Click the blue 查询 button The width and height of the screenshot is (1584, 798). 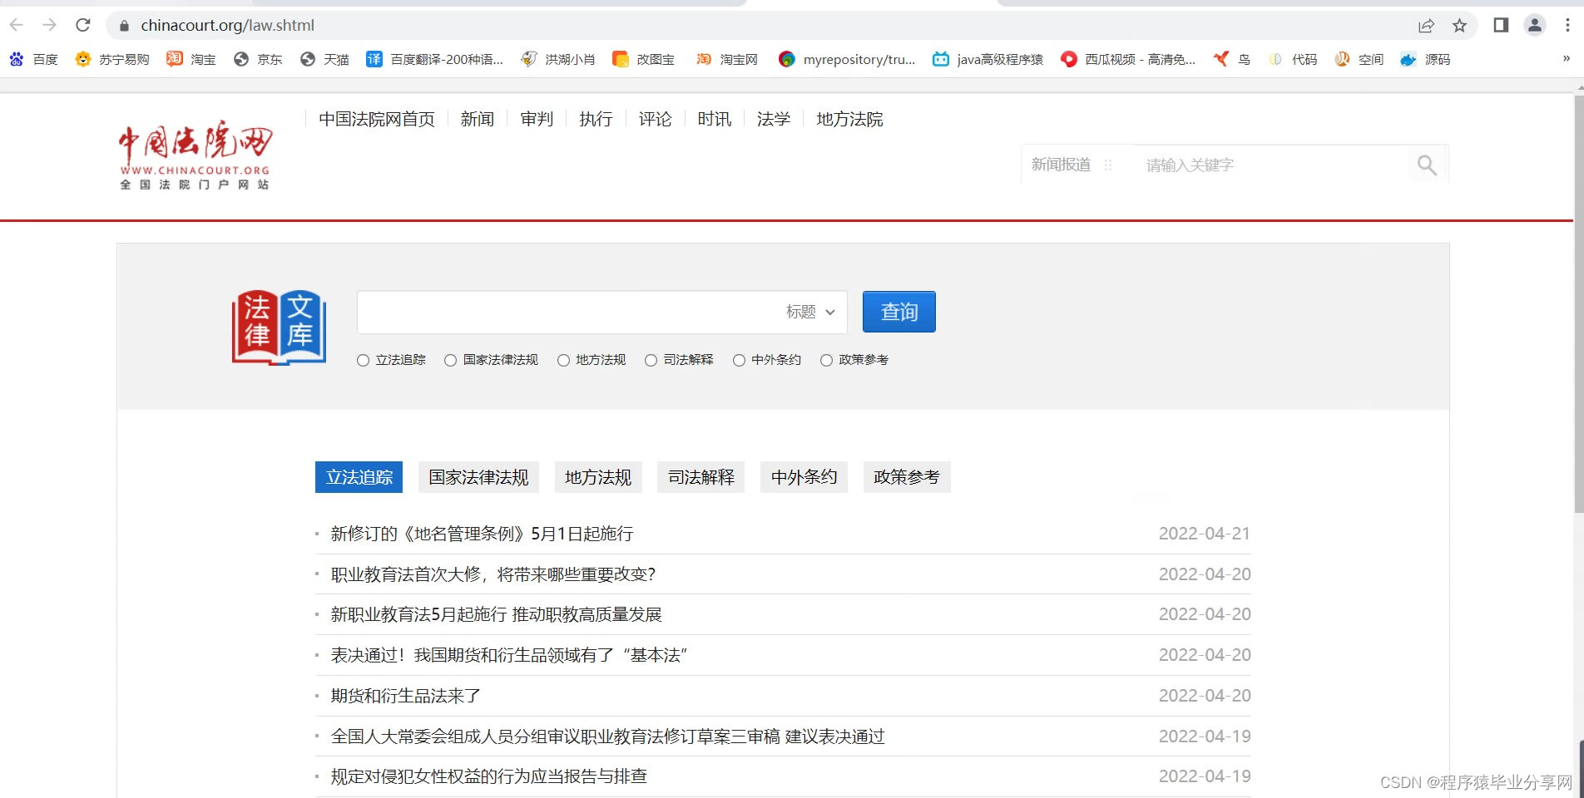899,312
